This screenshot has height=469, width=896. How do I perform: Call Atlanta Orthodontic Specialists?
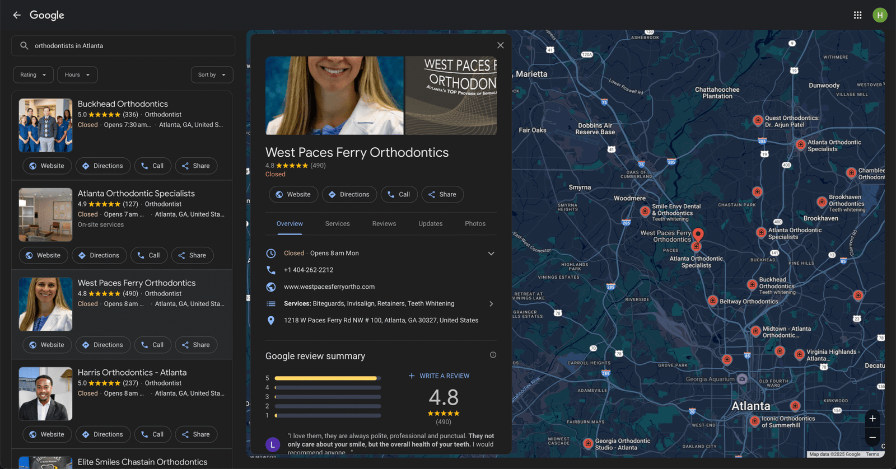click(148, 255)
